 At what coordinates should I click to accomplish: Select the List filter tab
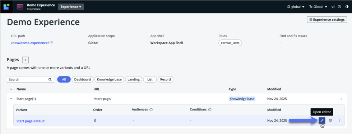coord(150,79)
